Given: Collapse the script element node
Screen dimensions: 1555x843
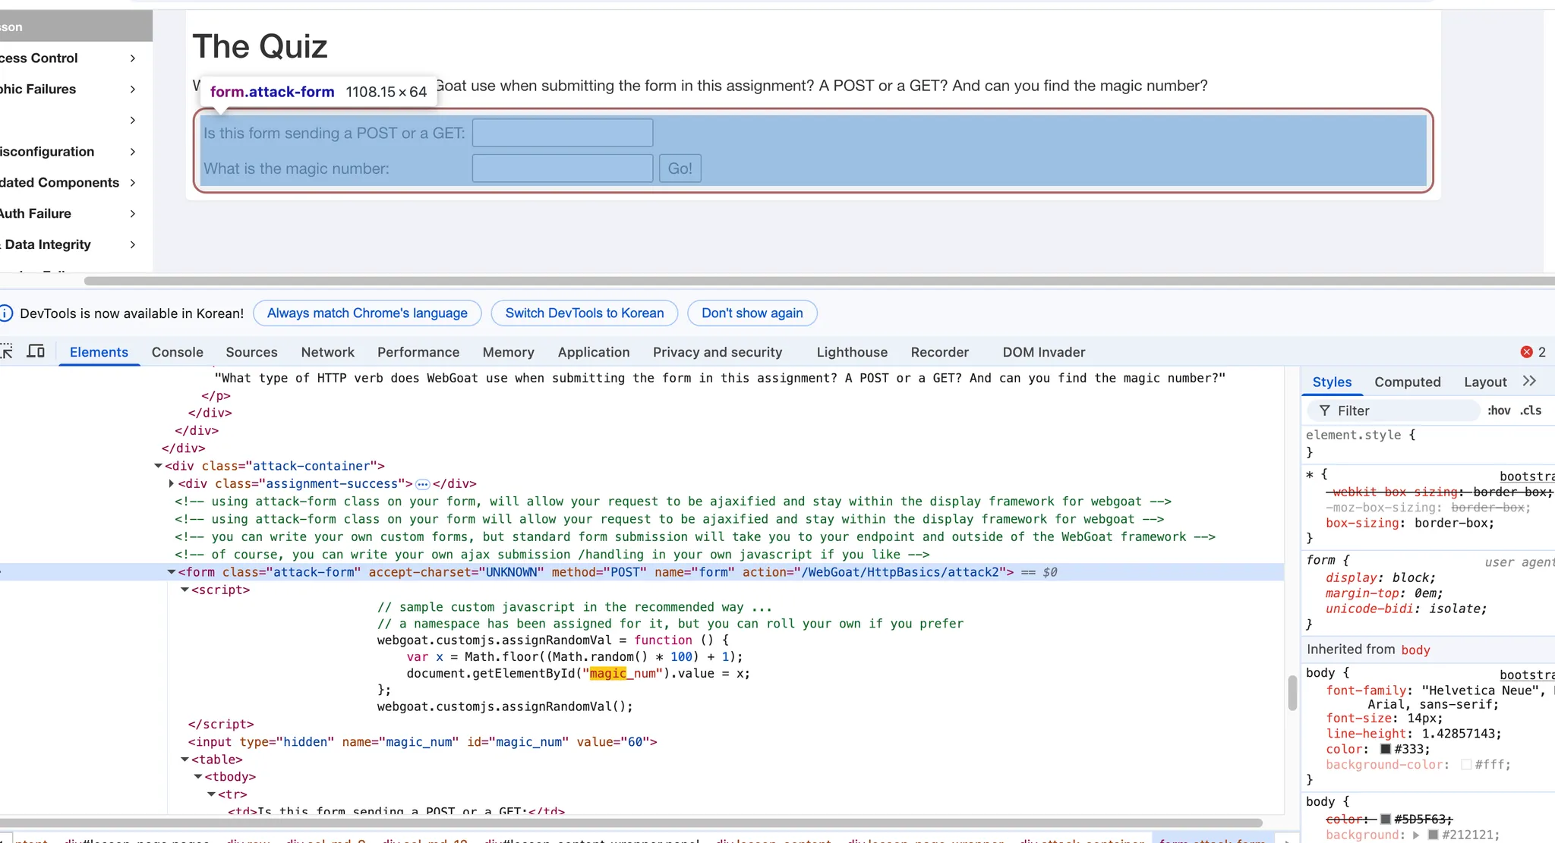Looking at the screenshot, I should [x=185, y=590].
